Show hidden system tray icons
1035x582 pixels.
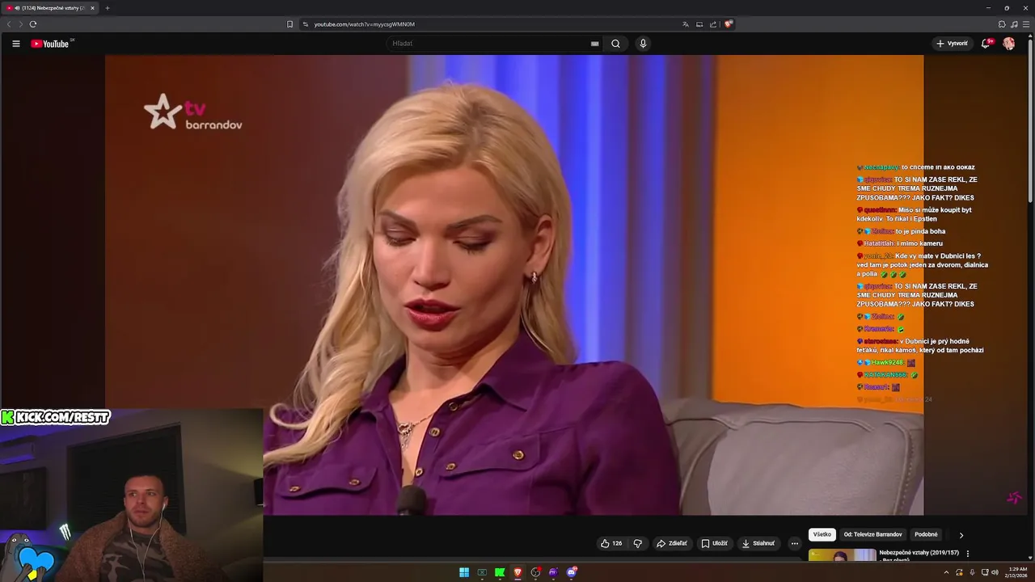[946, 572]
